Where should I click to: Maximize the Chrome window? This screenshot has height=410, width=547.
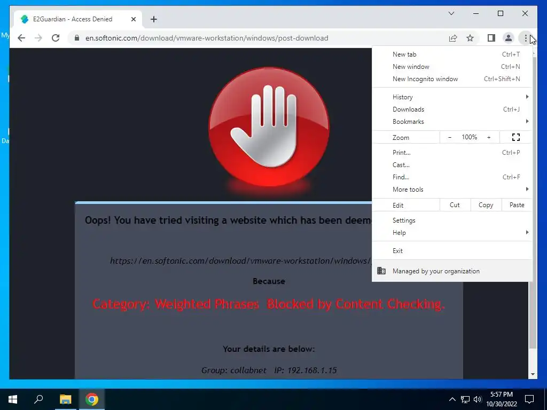pos(500,13)
